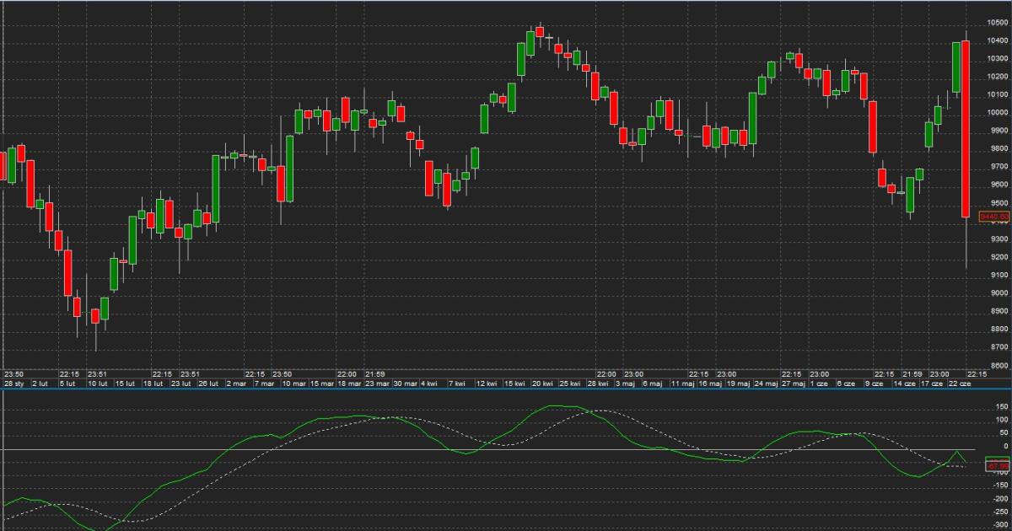Click the 23:50 time label at far left
Screen dimensions: 1012x531
tap(13, 374)
